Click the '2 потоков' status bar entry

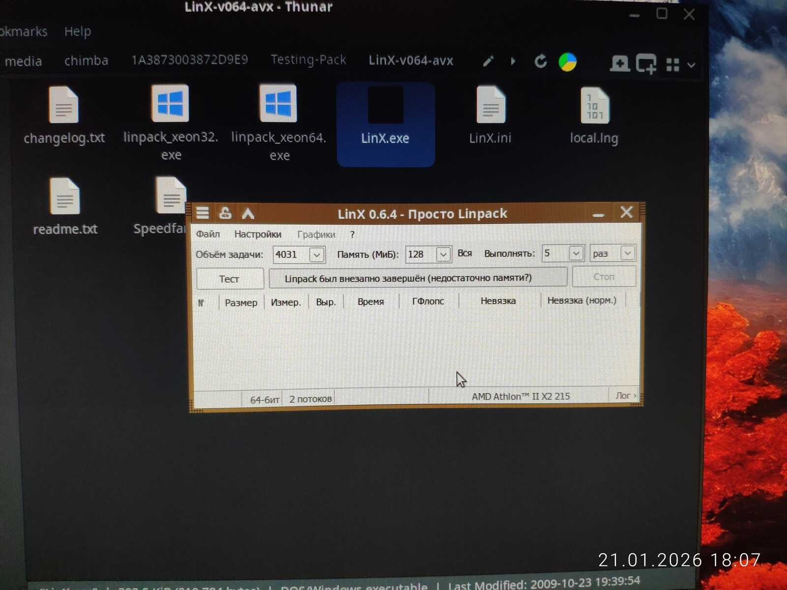pyautogui.click(x=310, y=399)
